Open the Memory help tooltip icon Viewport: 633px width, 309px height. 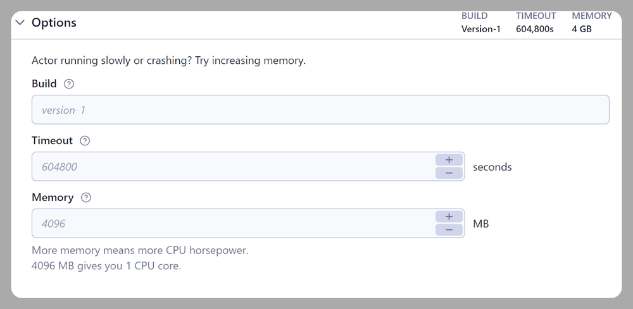click(x=86, y=198)
